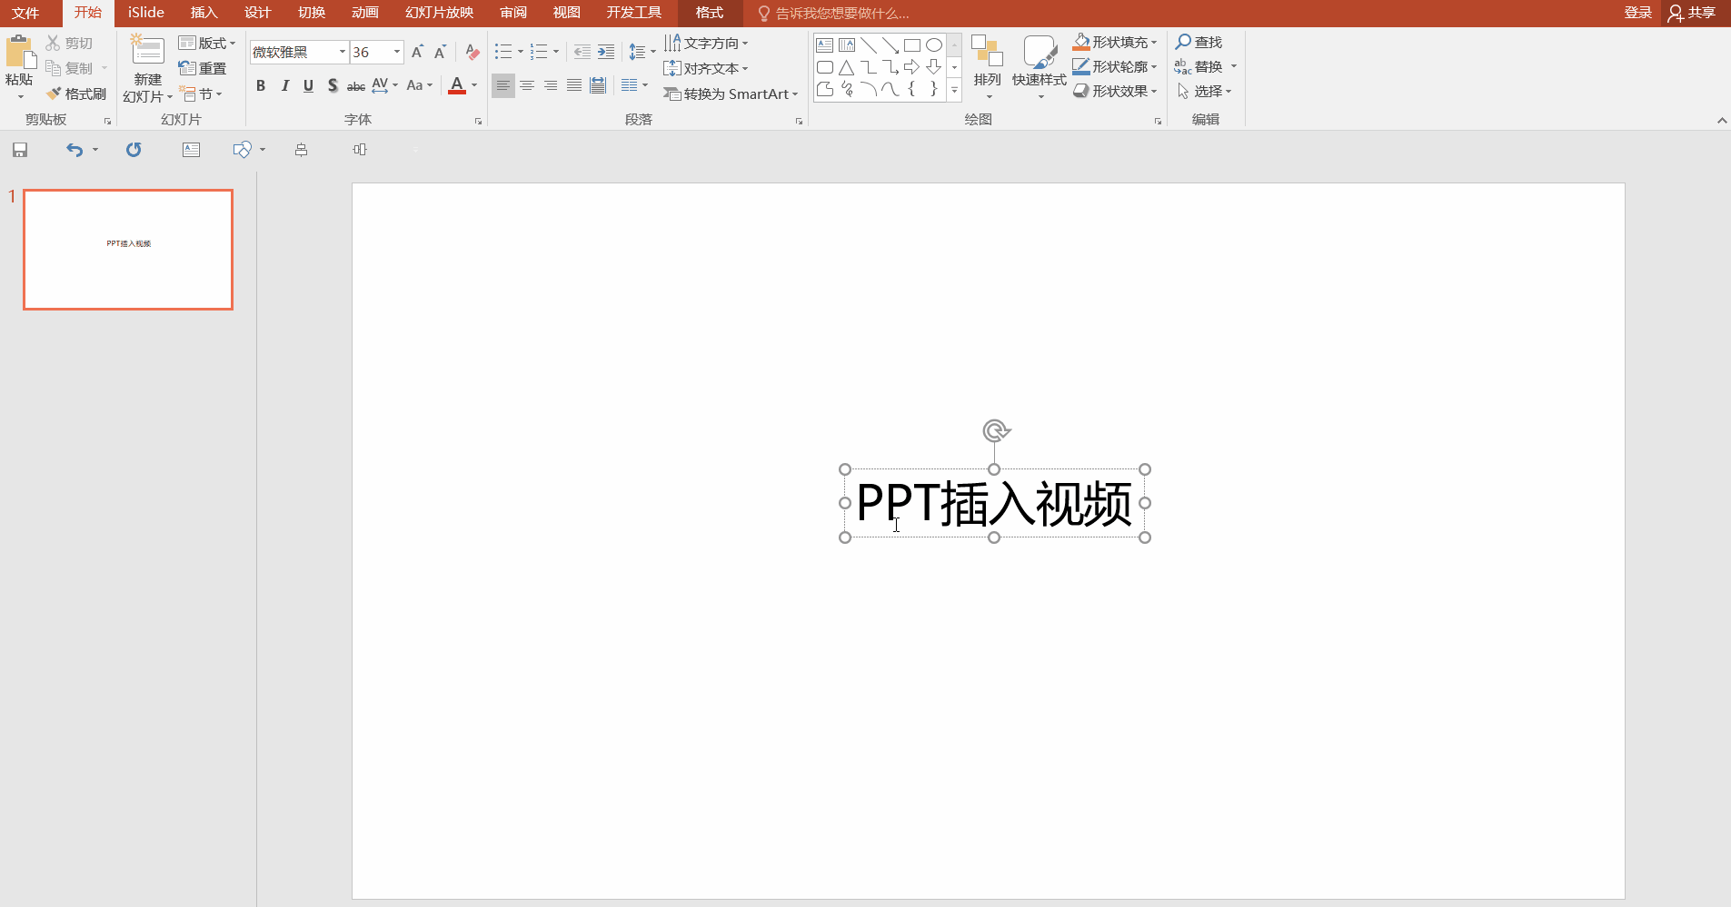Screen dimensions: 1731x907
Task: Expand the 形状填充 shape fill dropdown
Action: [1154, 42]
